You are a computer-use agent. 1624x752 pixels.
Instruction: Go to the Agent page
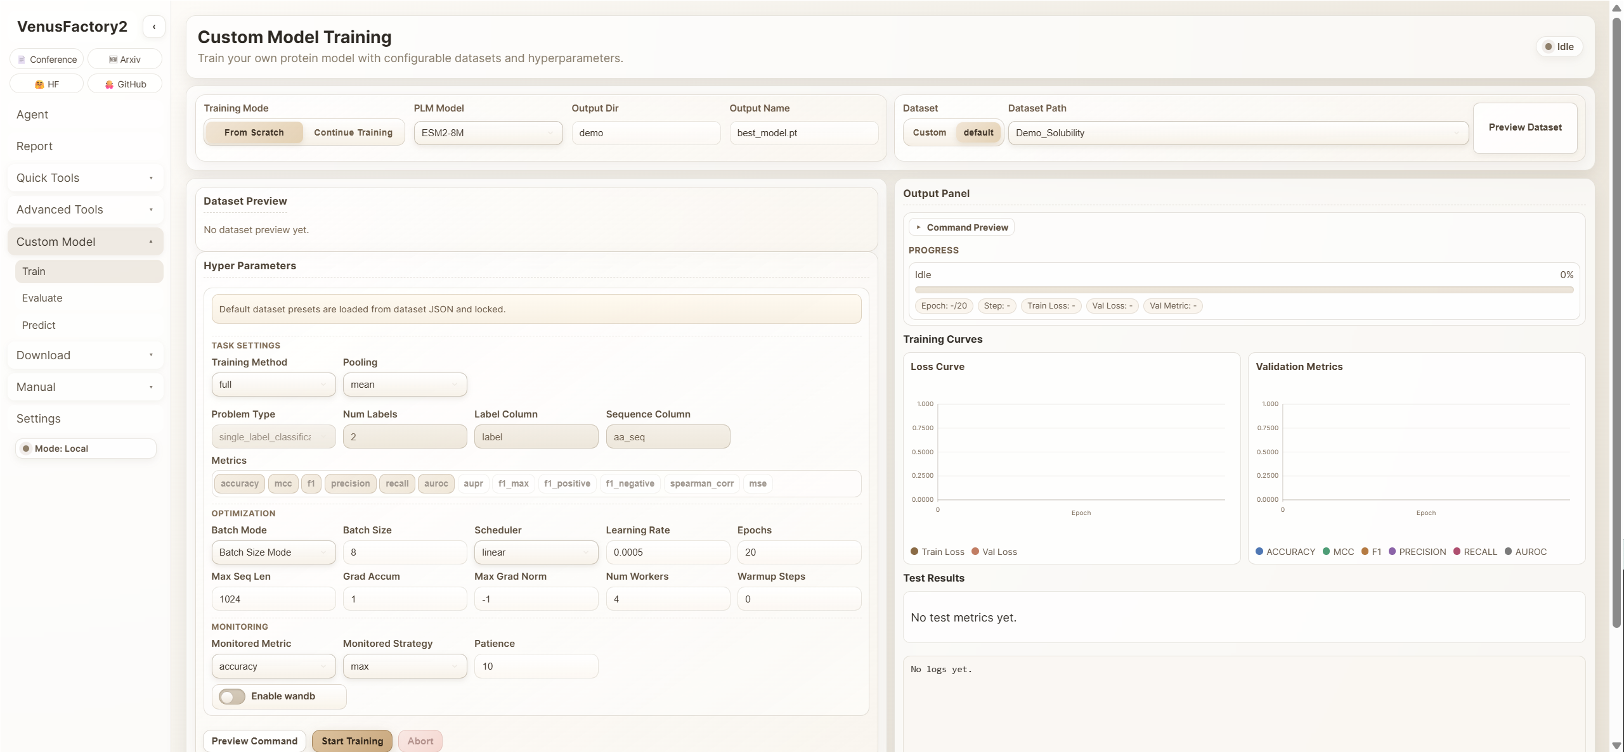(x=32, y=114)
